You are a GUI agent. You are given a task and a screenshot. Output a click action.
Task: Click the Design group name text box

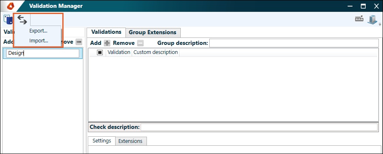[43, 54]
